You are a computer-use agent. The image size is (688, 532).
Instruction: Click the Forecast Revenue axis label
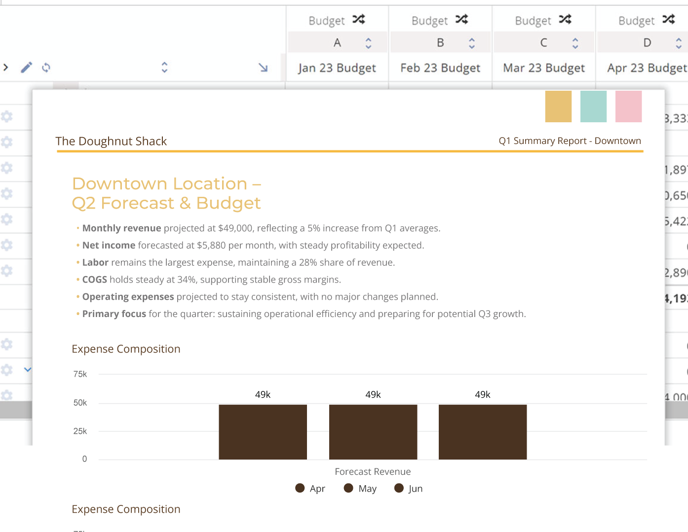[373, 472]
